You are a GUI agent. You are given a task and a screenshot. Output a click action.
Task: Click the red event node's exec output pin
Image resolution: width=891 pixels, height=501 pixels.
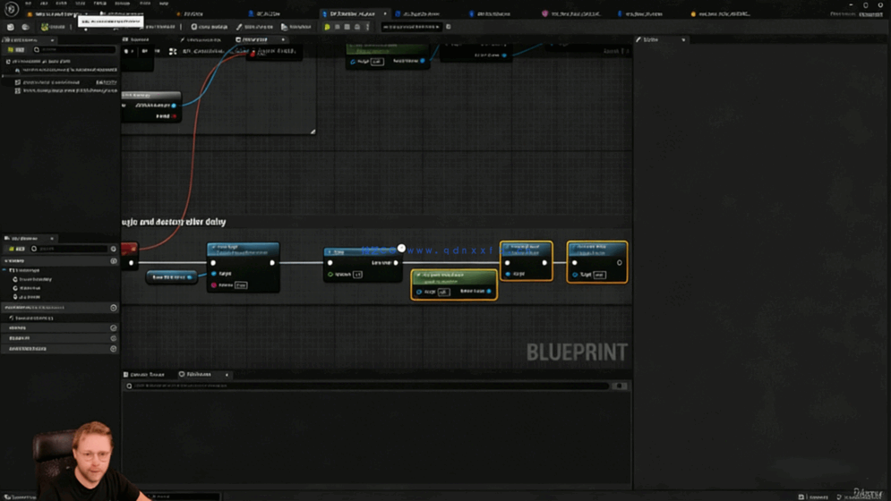pyautogui.click(x=132, y=263)
